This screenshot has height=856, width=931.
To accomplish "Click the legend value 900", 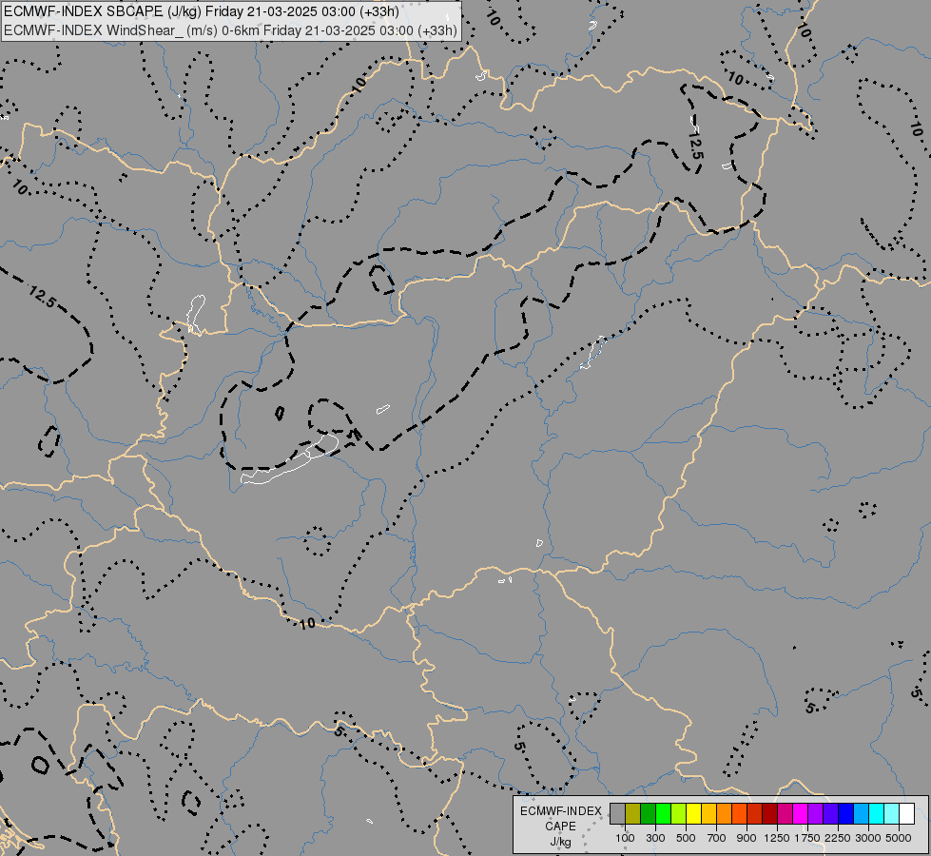I will point(747,838).
